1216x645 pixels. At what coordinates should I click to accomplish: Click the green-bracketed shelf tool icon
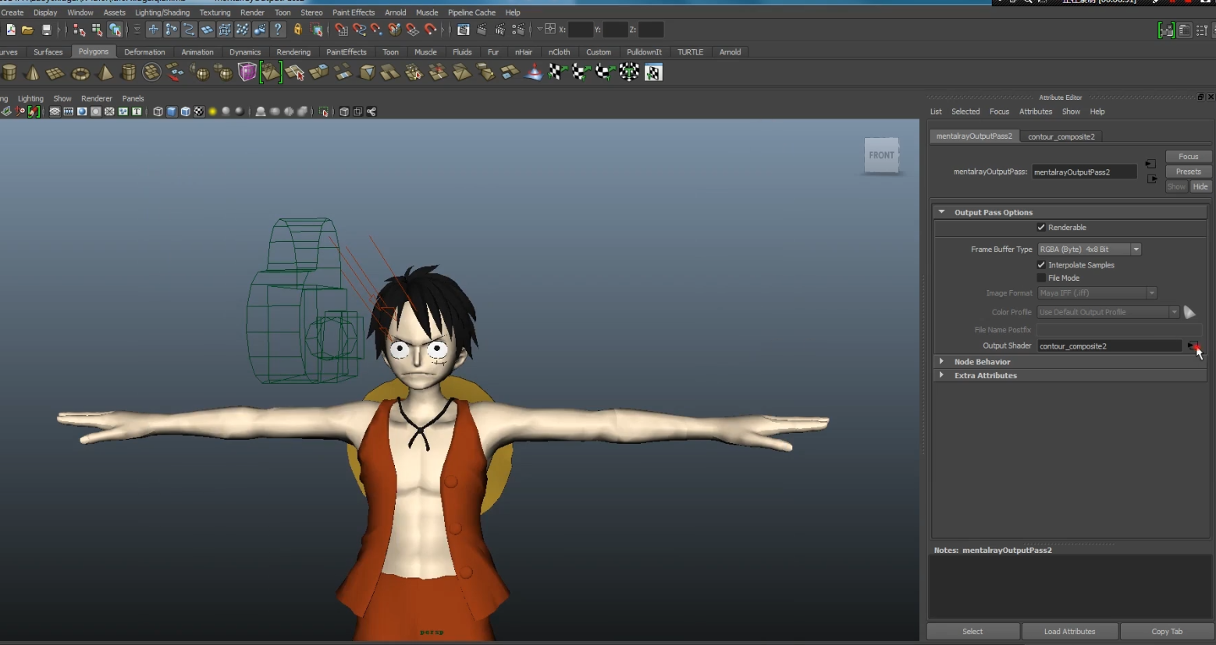click(x=271, y=73)
